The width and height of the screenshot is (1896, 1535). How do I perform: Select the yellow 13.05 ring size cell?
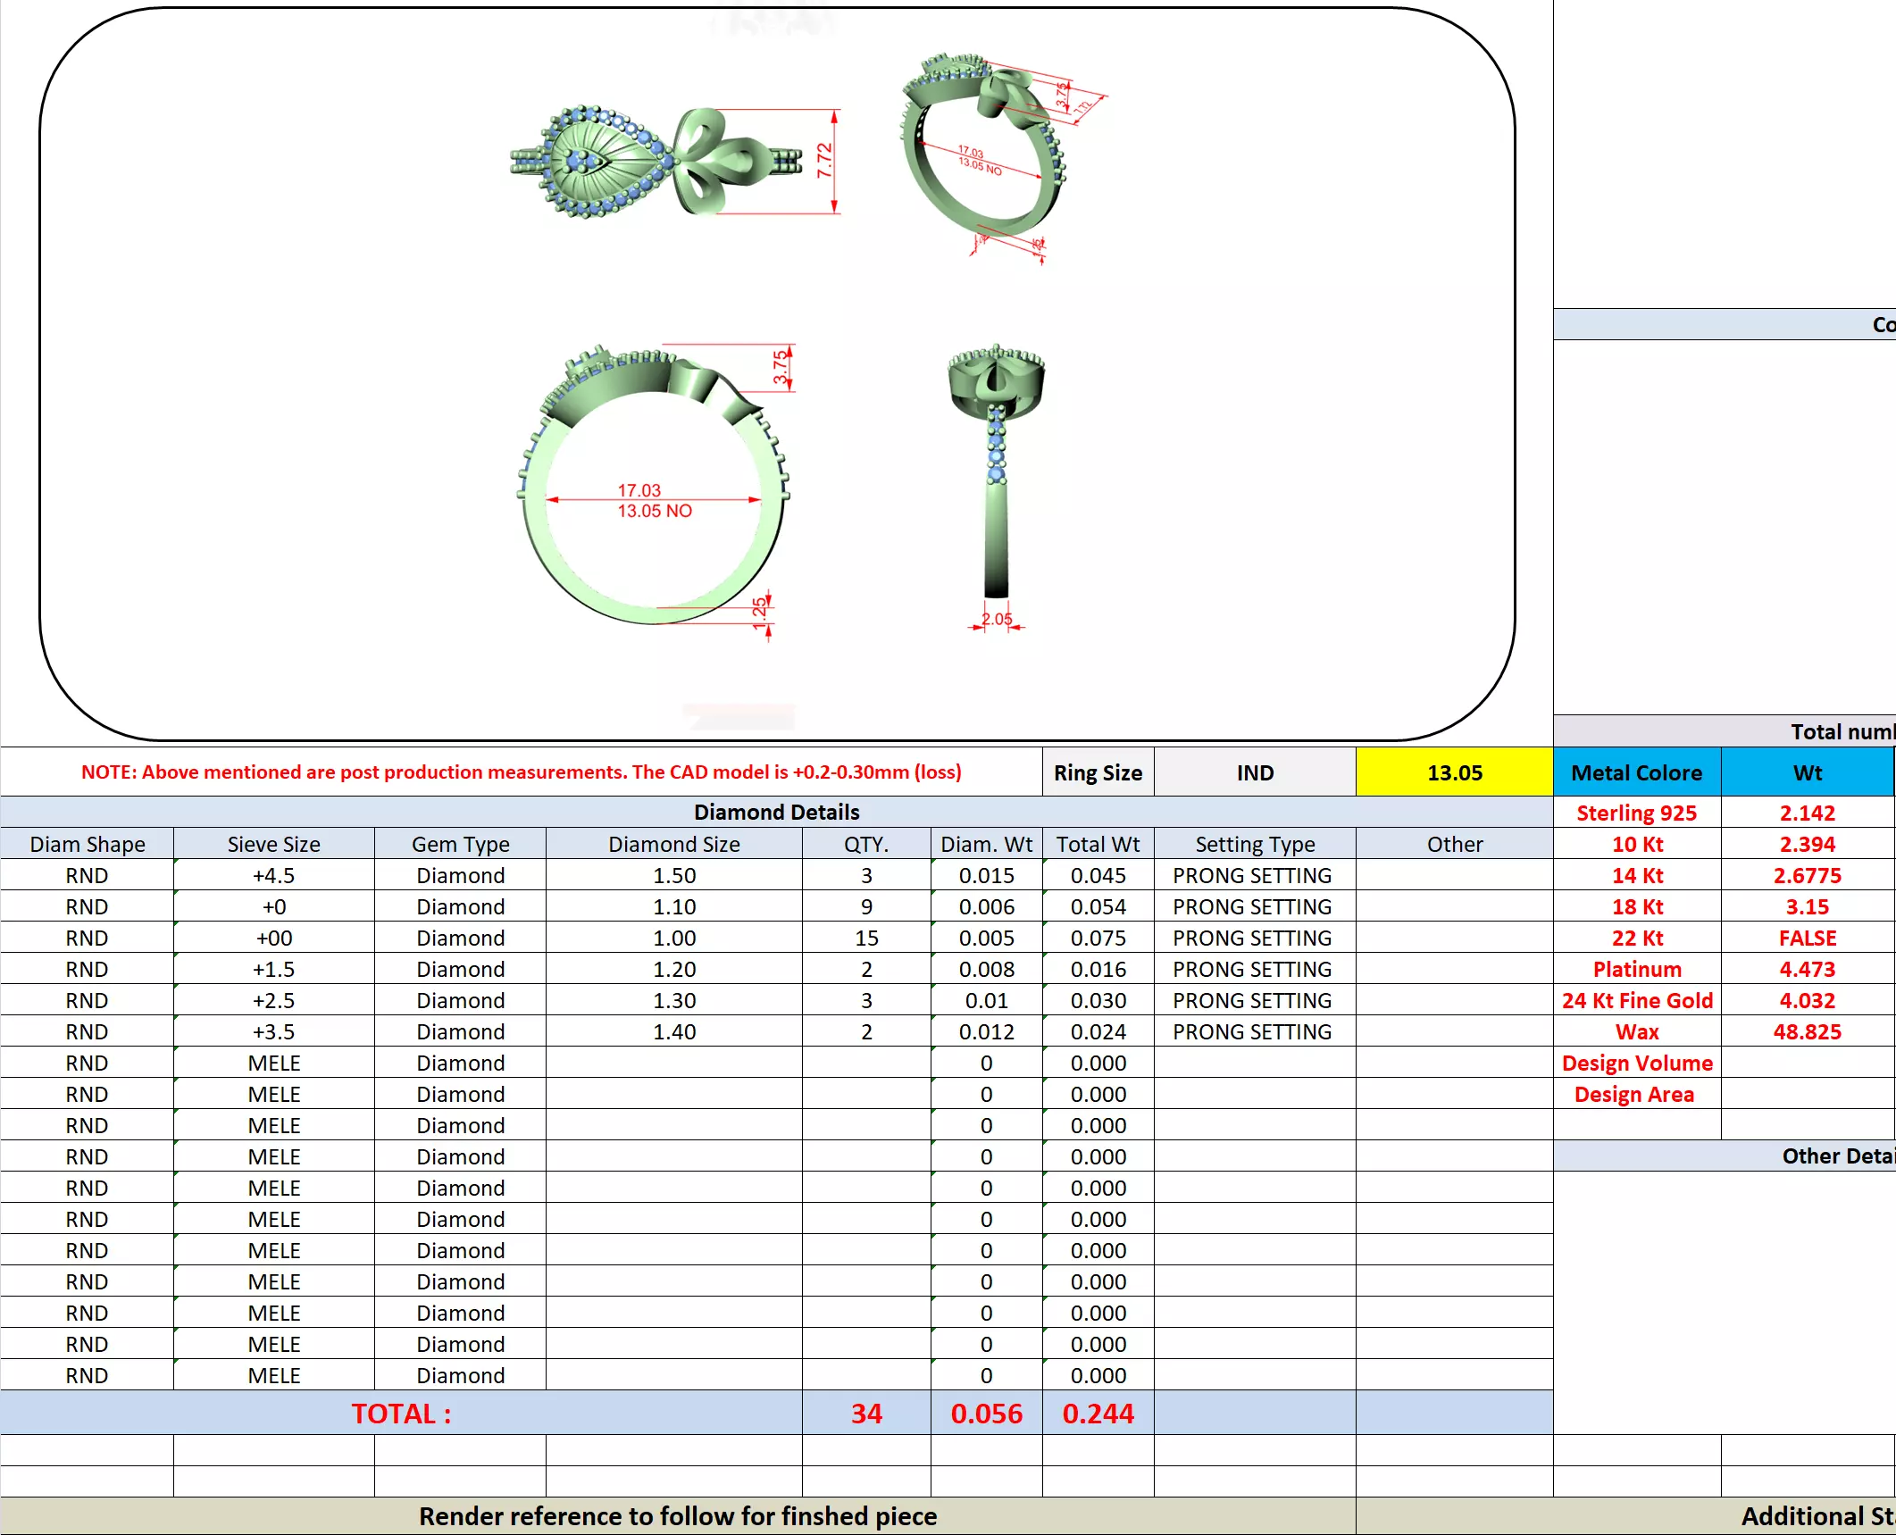(1453, 772)
